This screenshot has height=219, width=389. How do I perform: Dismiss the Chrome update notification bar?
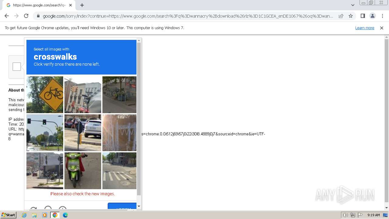382,28
